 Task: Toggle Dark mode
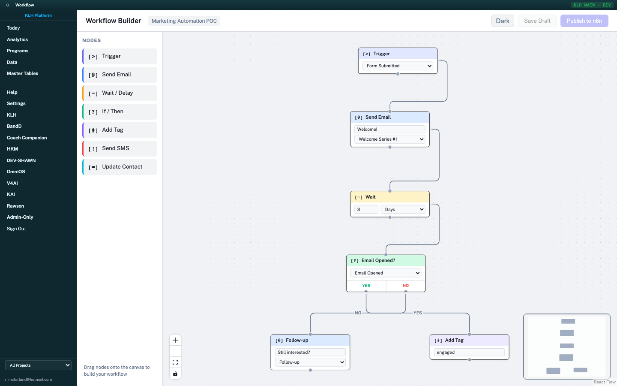click(503, 21)
